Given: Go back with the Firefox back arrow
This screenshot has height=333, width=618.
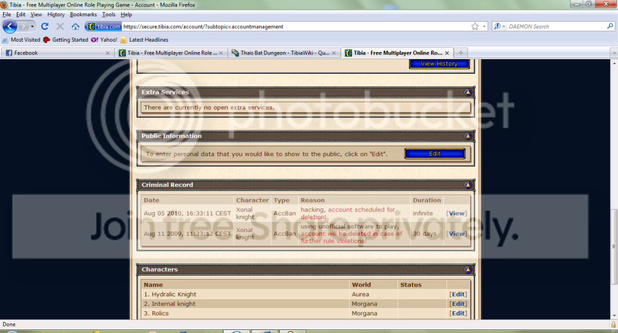Looking at the screenshot, I should click(10, 27).
